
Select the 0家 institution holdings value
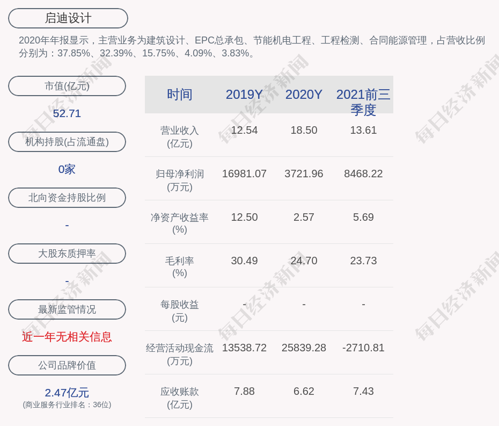(67, 169)
